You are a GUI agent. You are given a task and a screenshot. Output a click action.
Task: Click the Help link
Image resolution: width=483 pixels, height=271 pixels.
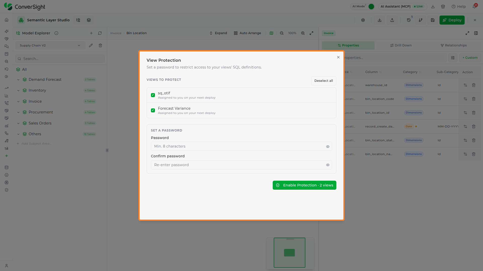pos(459,7)
